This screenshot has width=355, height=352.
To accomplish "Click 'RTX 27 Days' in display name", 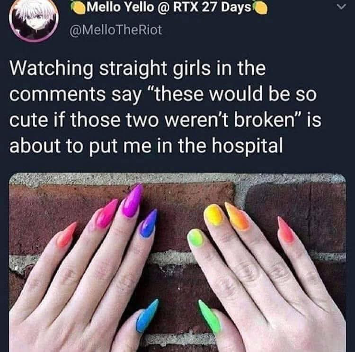I will [x=212, y=7].
